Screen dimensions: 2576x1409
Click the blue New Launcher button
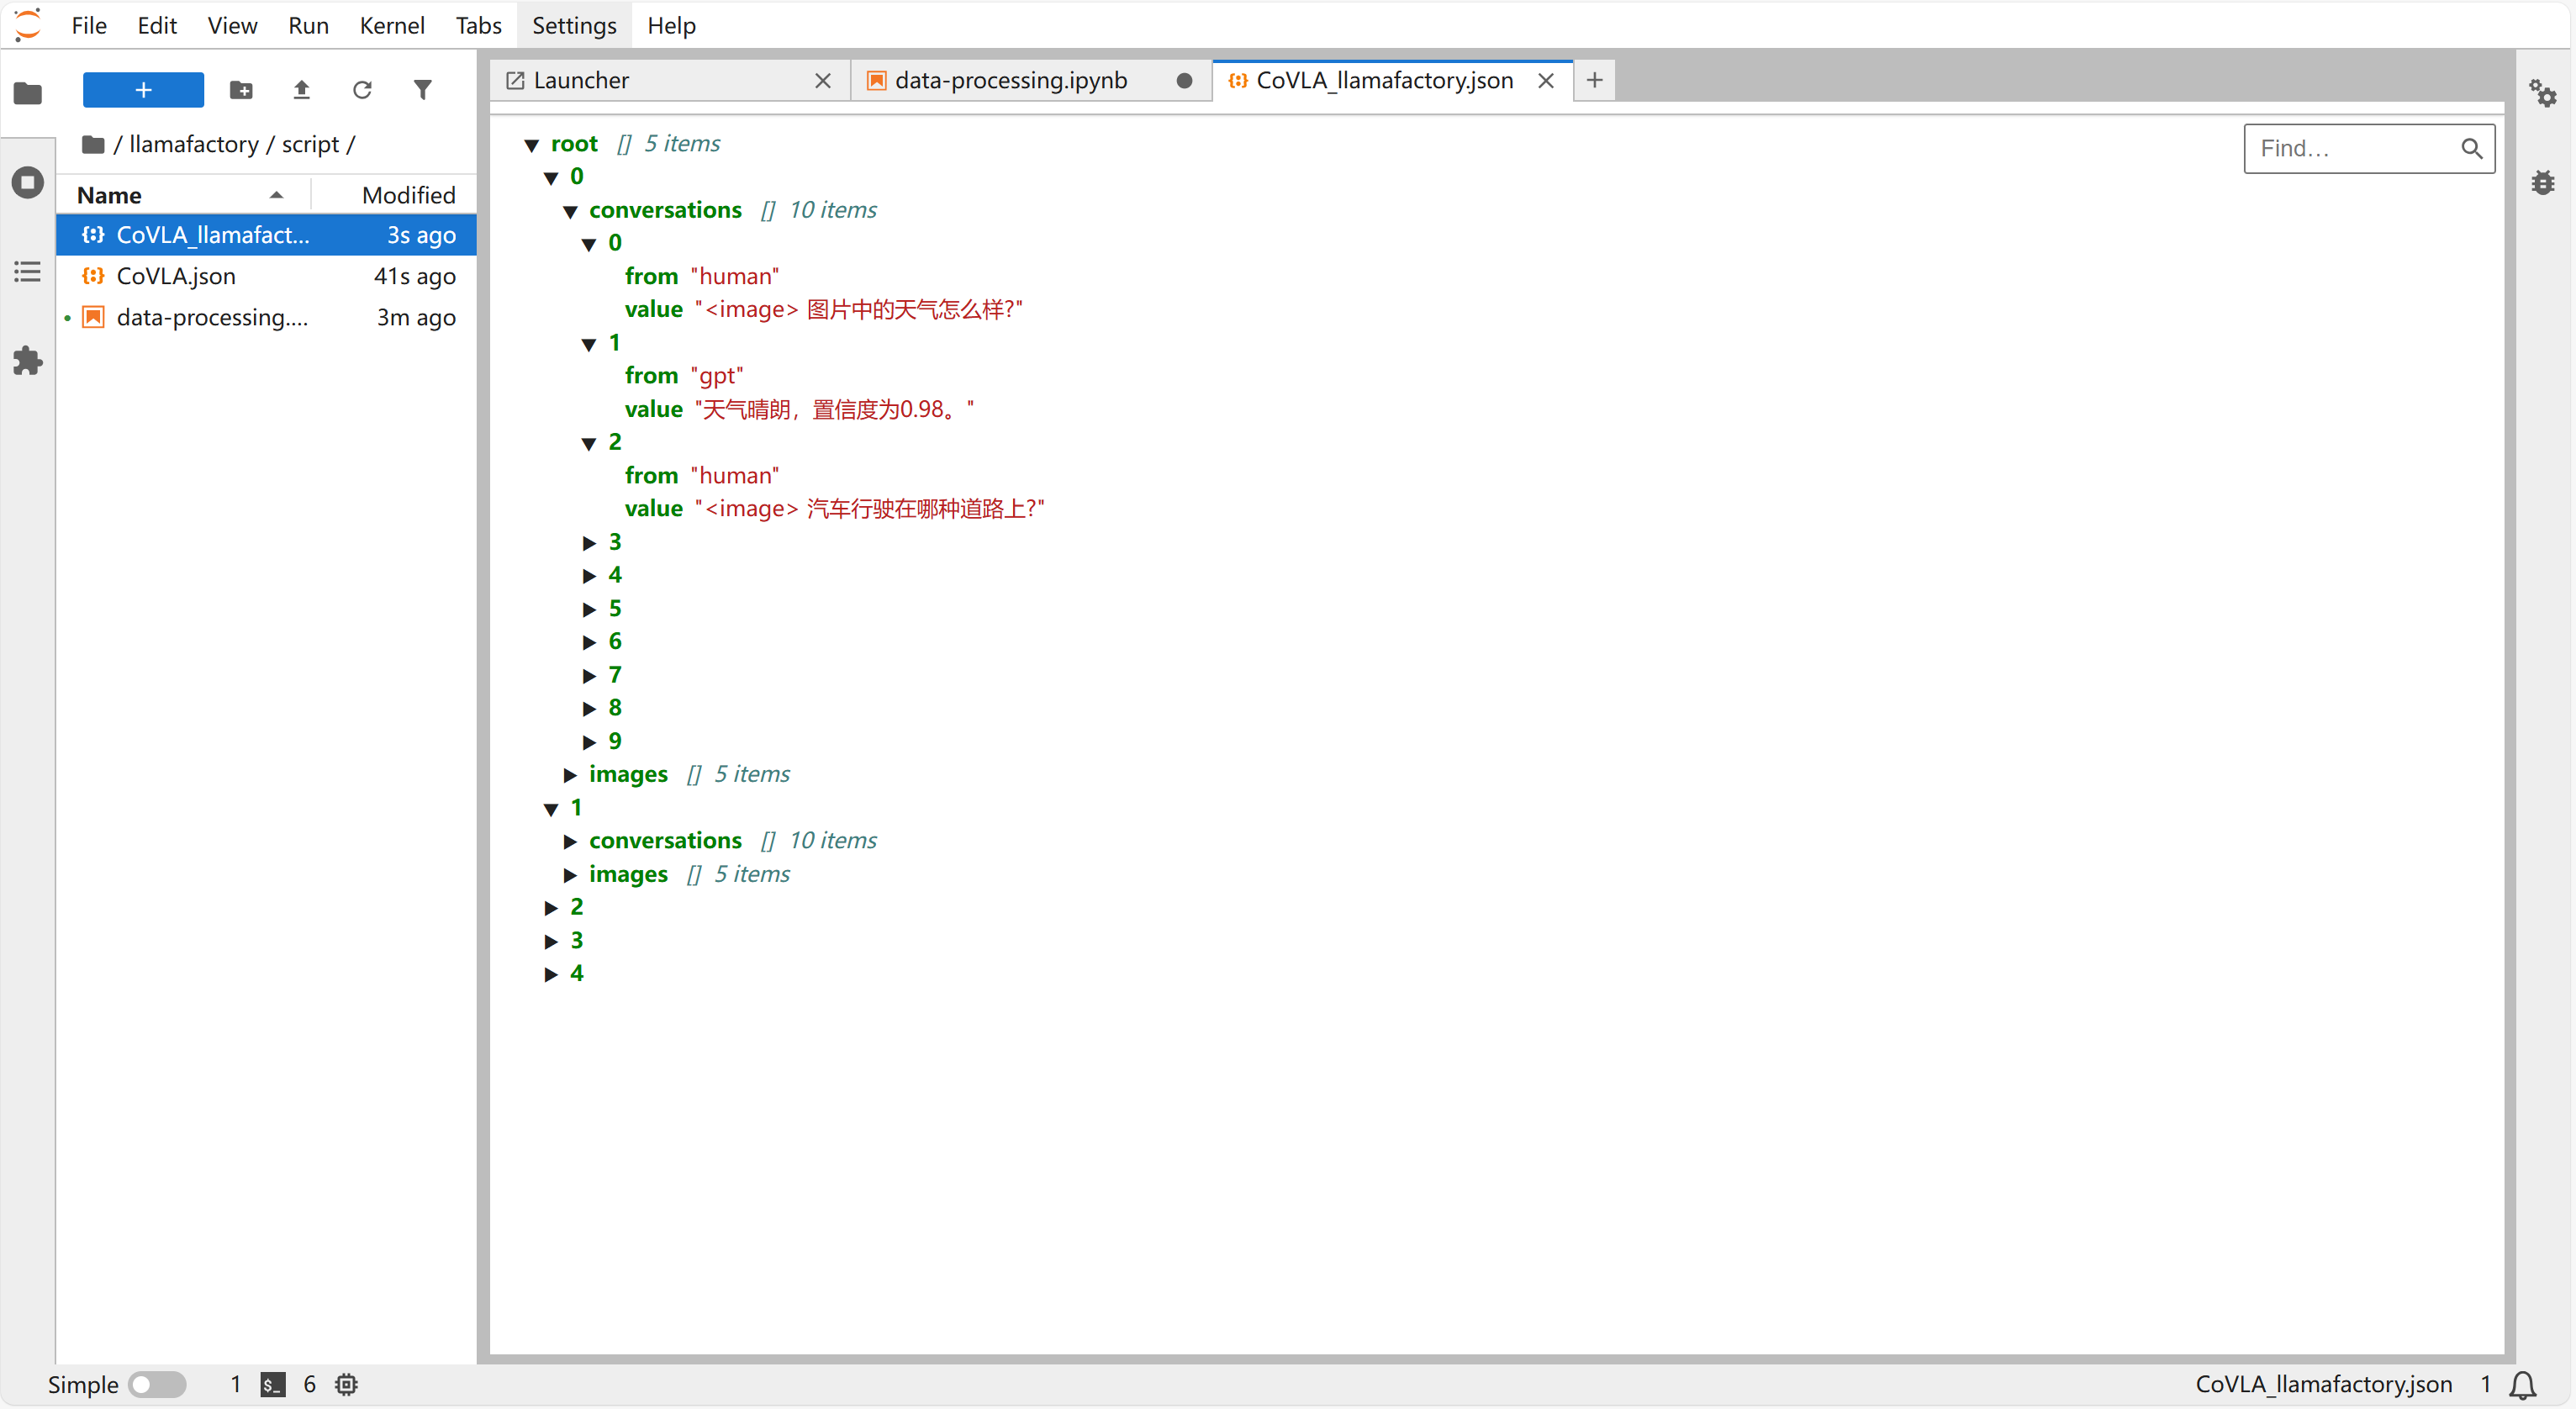coord(143,90)
